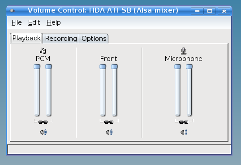Select the Playback tab
Image resolution: width=241 pixels, height=165 pixels.
[26, 38]
